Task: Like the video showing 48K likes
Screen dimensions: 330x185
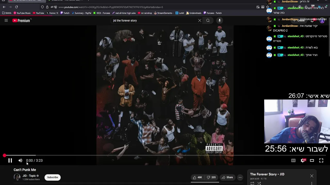Action: (198, 177)
